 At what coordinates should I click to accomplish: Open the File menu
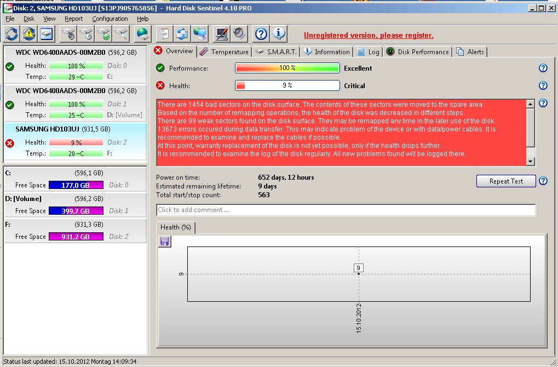click(10, 19)
